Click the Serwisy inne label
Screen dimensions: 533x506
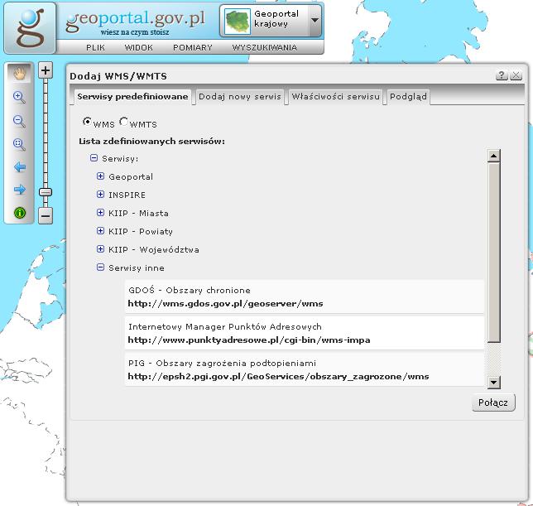coord(137,268)
